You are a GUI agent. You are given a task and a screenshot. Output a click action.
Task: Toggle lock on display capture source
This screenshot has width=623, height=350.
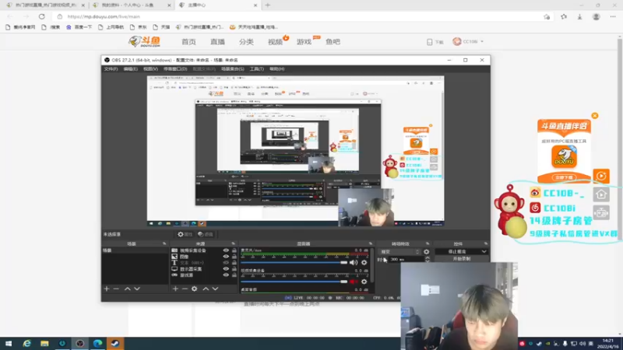pyautogui.click(x=234, y=268)
